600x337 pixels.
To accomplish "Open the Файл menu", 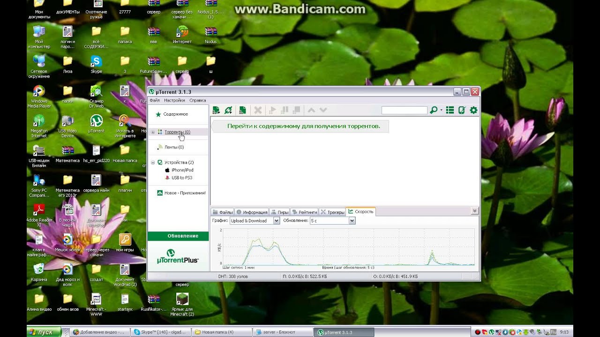I will coord(155,100).
